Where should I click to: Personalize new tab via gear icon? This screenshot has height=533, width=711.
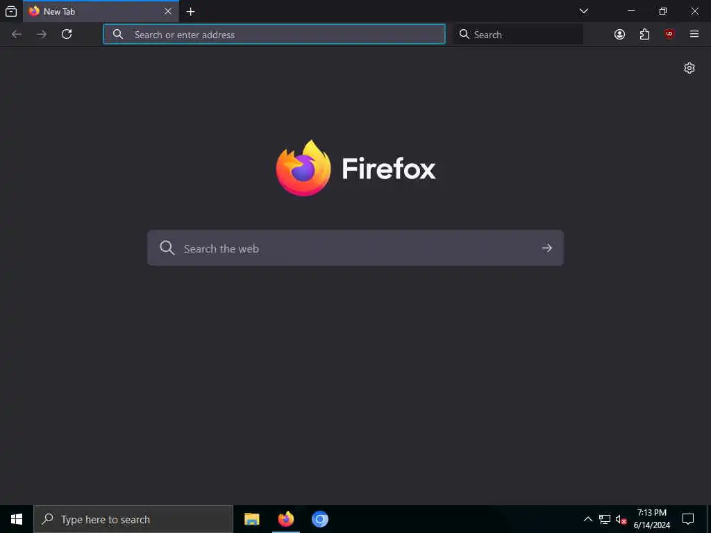pyautogui.click(x=689, y=68)
